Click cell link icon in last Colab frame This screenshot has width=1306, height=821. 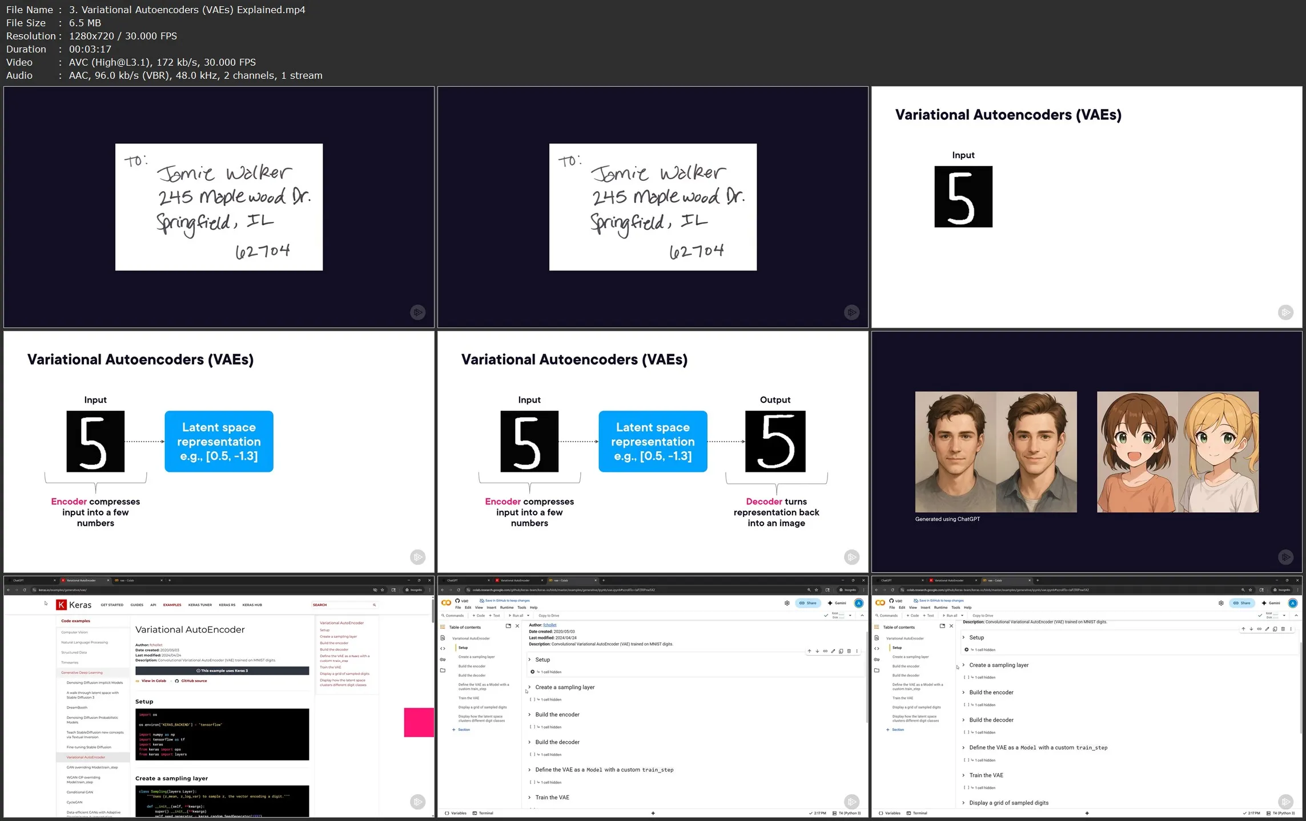tap(1259, 629)
